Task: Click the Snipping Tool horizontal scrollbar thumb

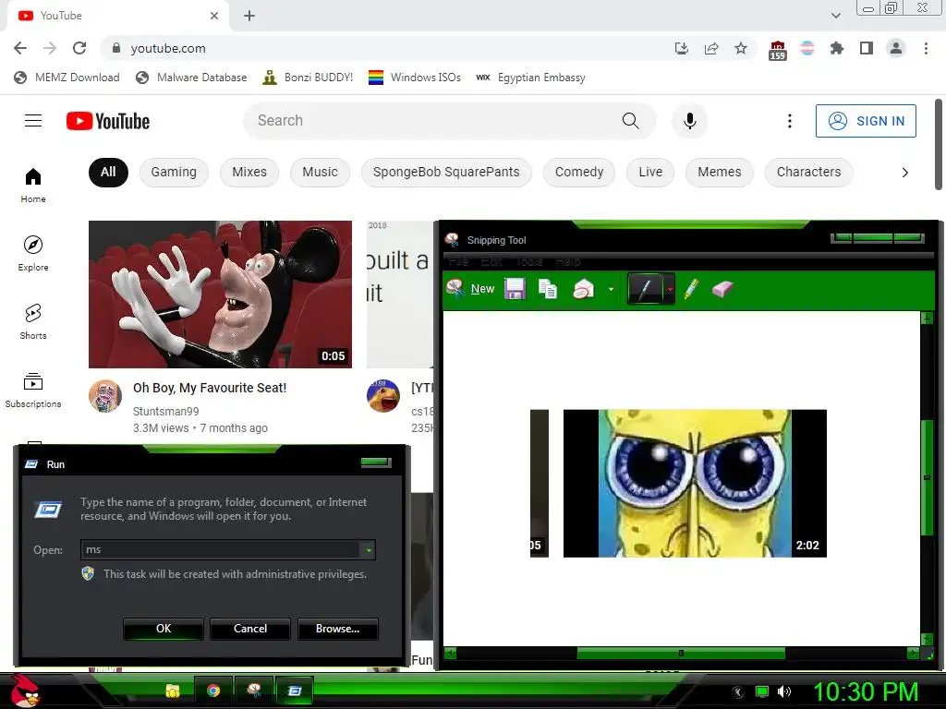Action: 681,653
